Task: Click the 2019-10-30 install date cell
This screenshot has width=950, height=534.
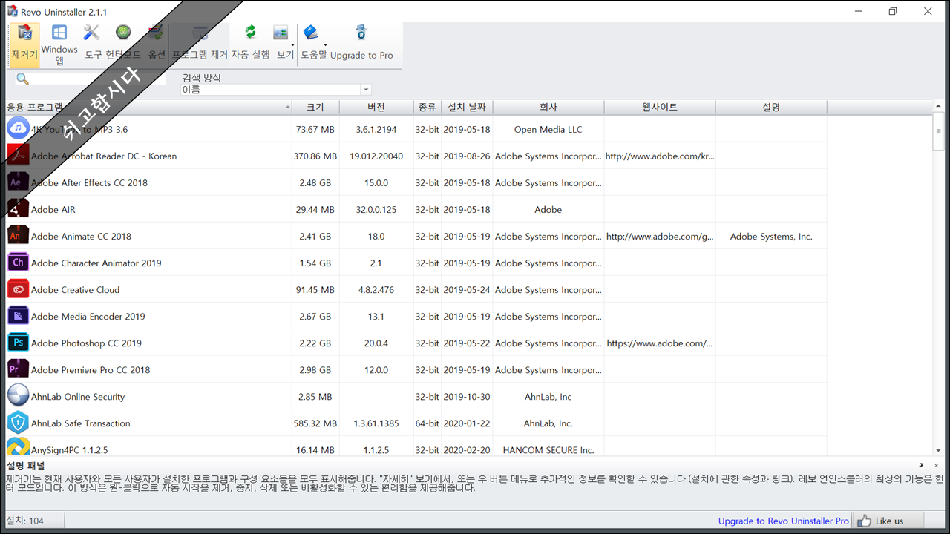Action: tap(467, 397)
